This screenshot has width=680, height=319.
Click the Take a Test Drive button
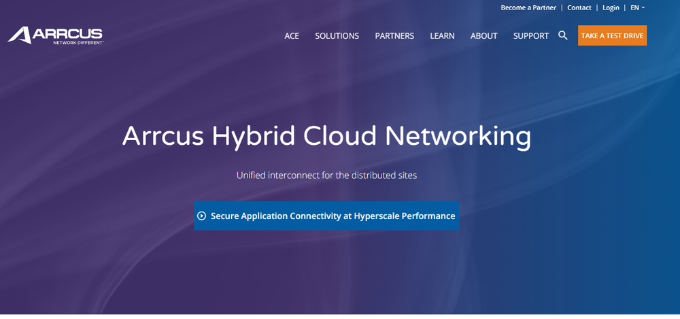(x=613, y=35)
